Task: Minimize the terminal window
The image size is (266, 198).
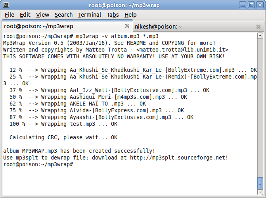Action: point(243,5)
